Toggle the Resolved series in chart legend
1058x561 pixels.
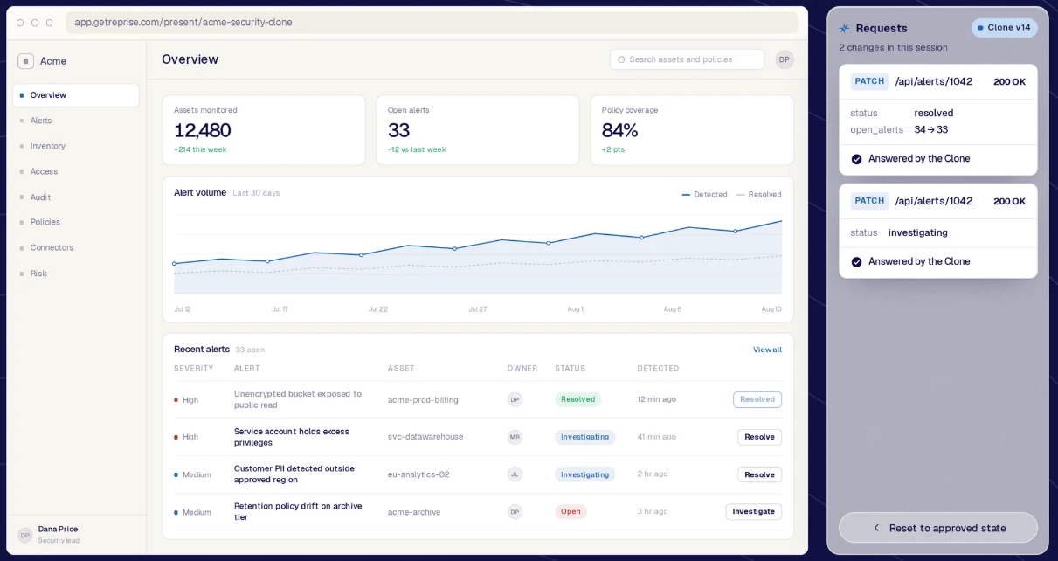(x=759, y=195)
